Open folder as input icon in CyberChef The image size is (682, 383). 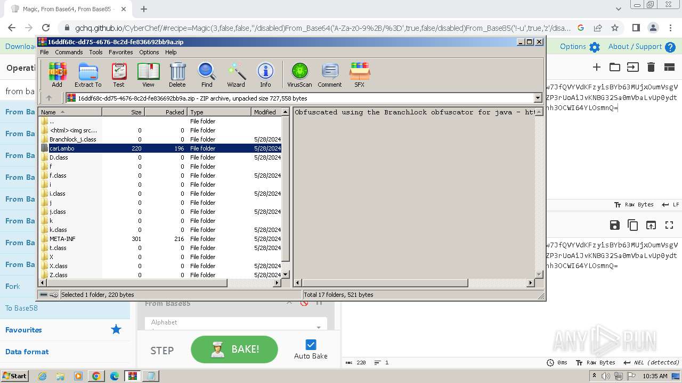(x=615, y=67)
